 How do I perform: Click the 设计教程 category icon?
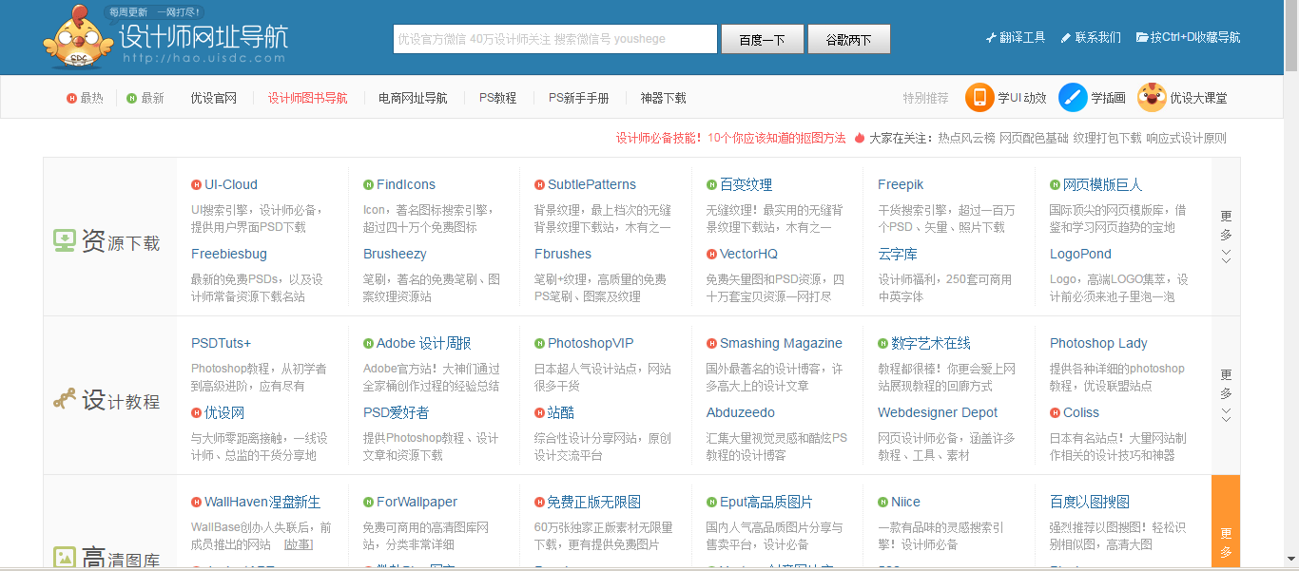click(65, 400)
